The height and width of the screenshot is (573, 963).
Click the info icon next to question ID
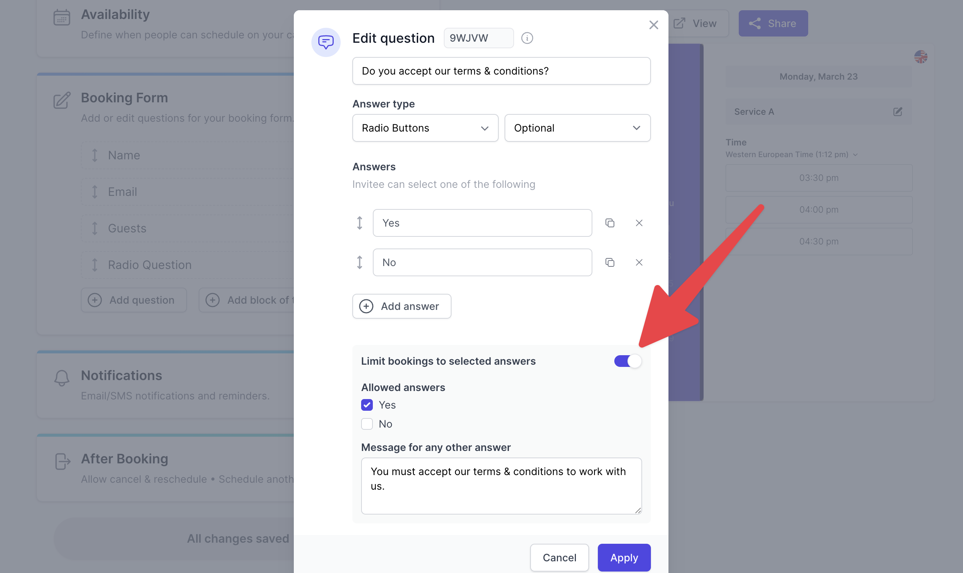pyautogui.click(x=527, y=38)
